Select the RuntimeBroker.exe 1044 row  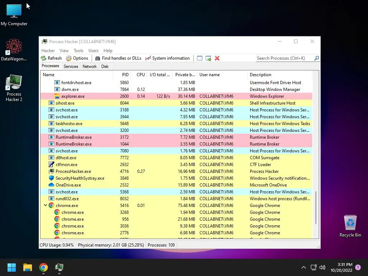coord(176,144)
